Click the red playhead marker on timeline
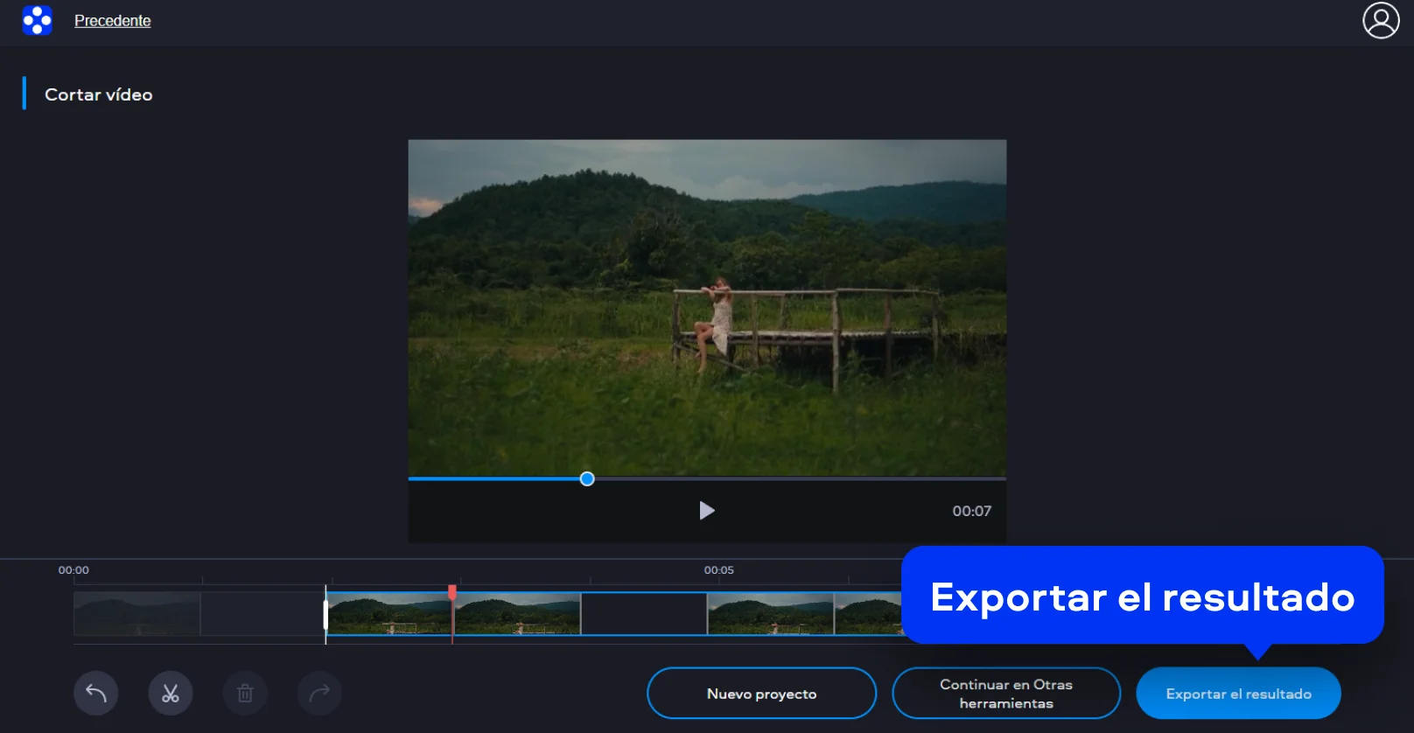Image resolution: width=1414 pixels, height=733 pixels. [452, 592]
